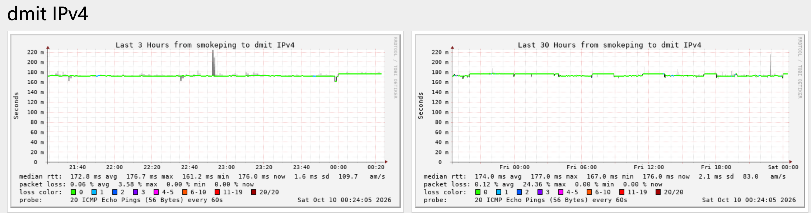Click the "83.0" am/s value
The height and width of the screenshot is (213, 811).
[751, 177]
